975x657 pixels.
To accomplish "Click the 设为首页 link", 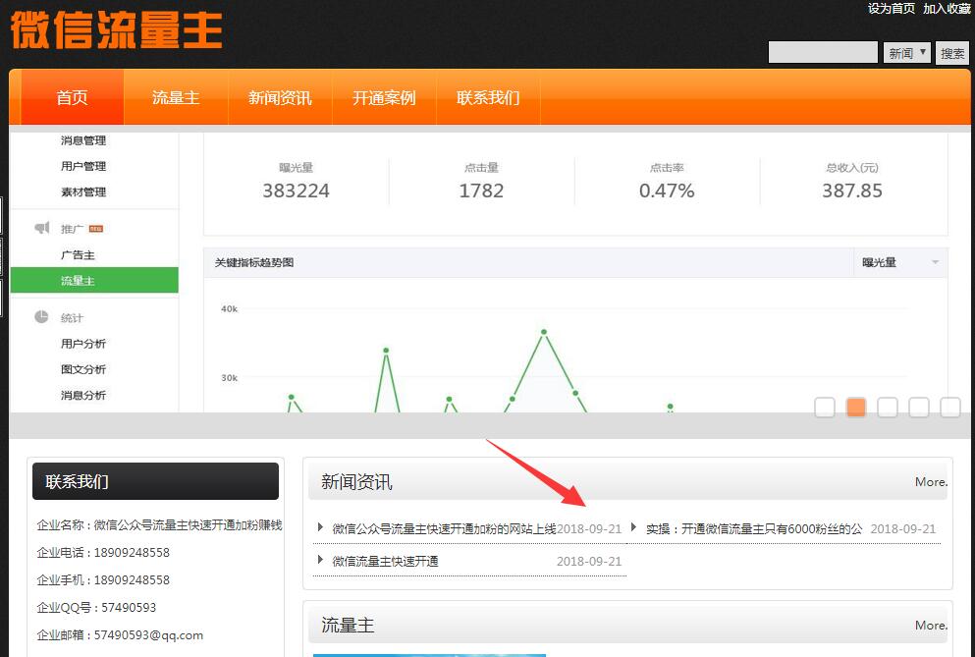I will click(x=892, y=8).
